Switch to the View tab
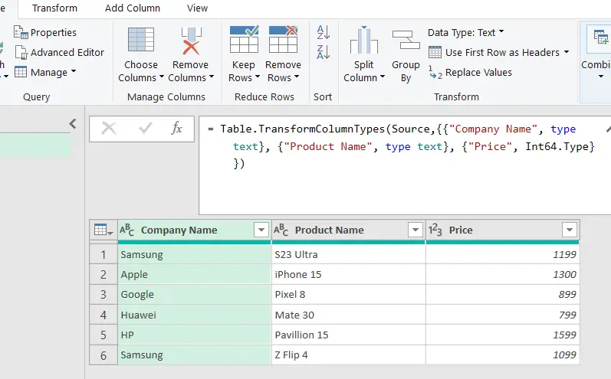 click(197, 8)
